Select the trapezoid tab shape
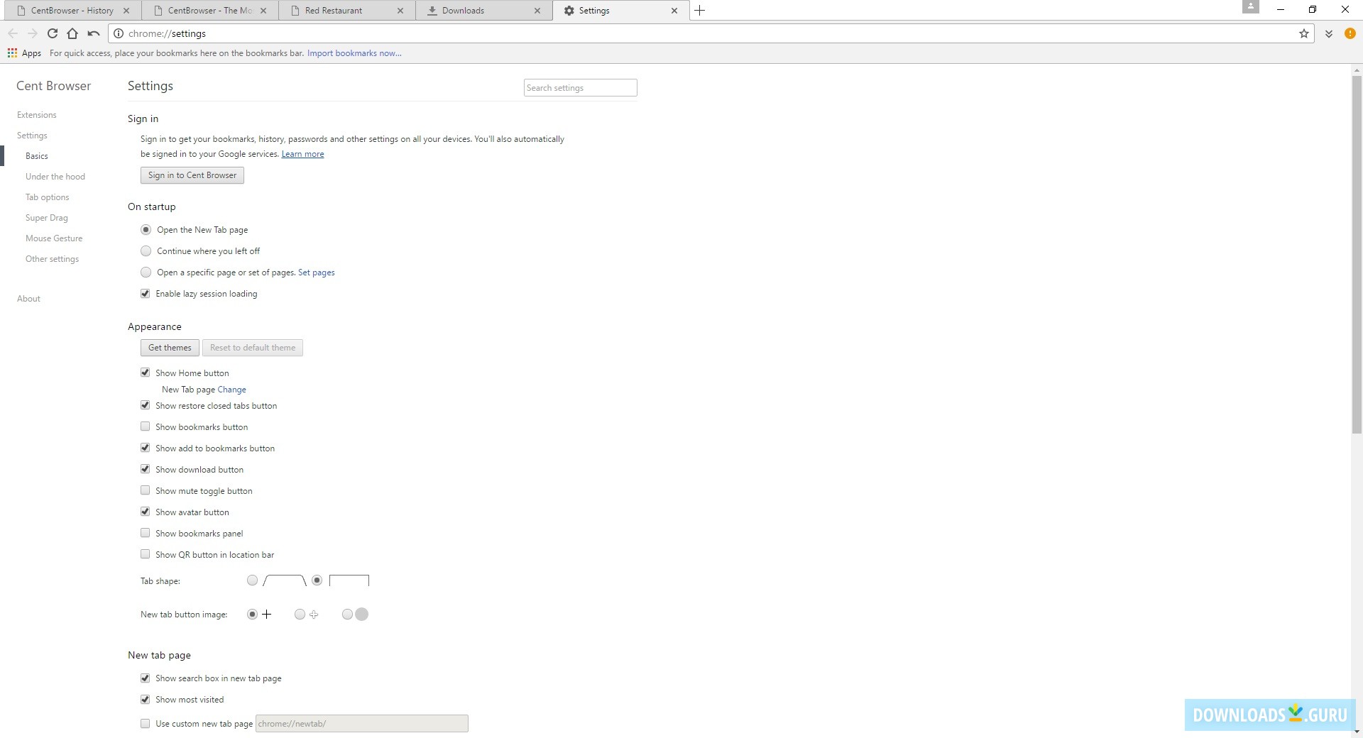The image size is (1363, 738). (252, 580)
